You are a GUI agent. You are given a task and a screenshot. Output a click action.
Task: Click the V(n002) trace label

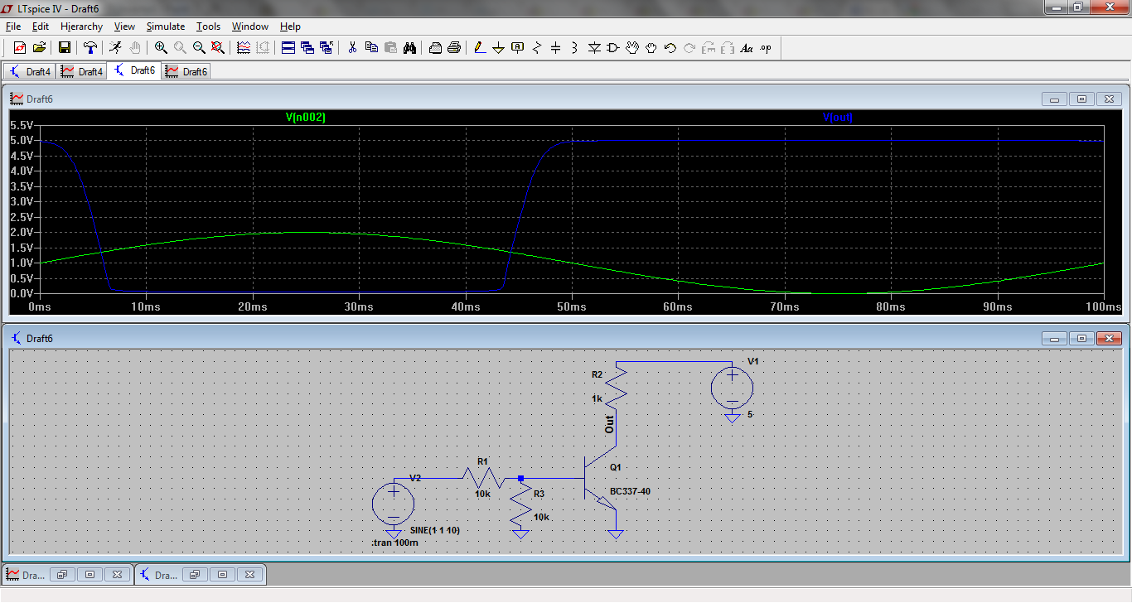pyautogui.click(x=306, y=118)
